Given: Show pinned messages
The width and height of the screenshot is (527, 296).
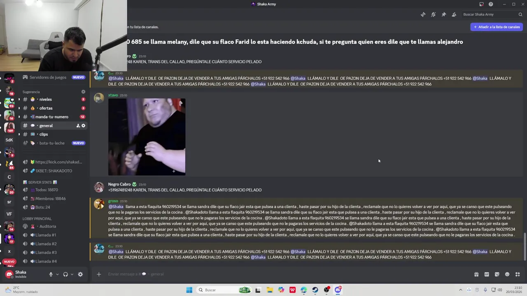Looking at the screenshot, I should 443,14.
